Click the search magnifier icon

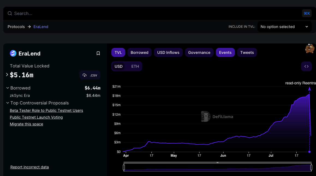pos(10,13)
